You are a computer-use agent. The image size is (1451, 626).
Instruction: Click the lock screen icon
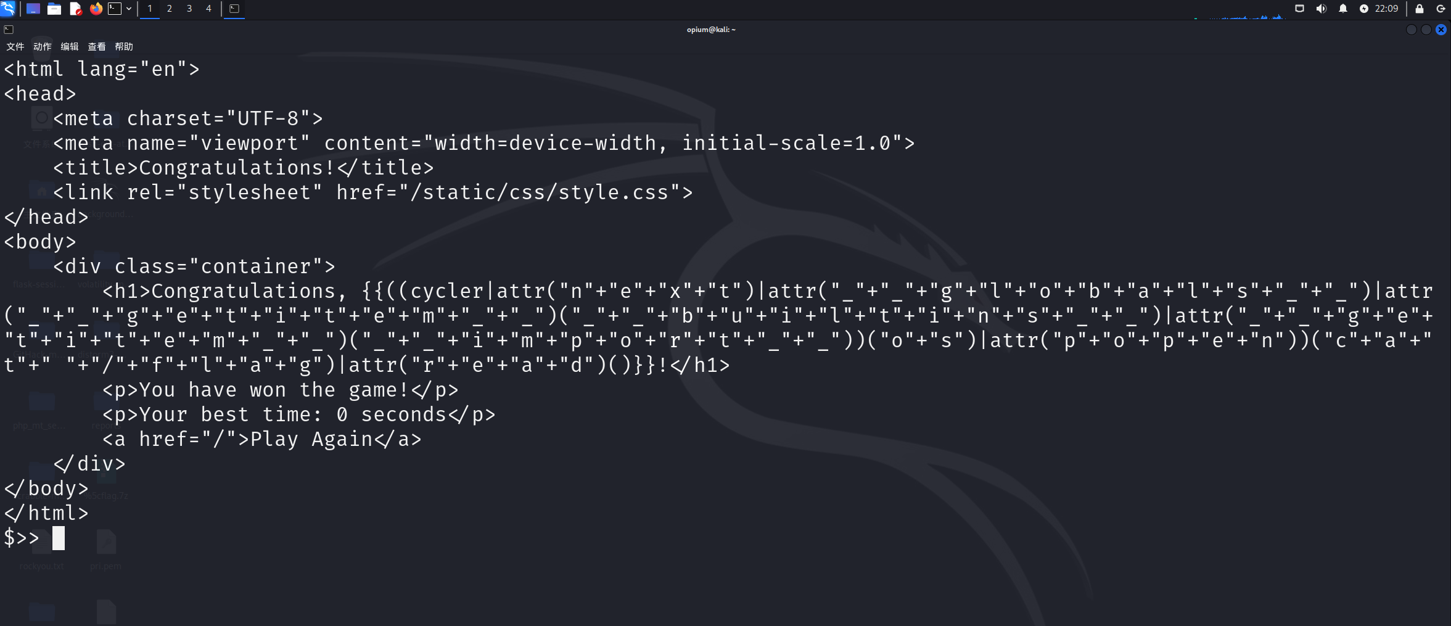tap(1420, 9)
